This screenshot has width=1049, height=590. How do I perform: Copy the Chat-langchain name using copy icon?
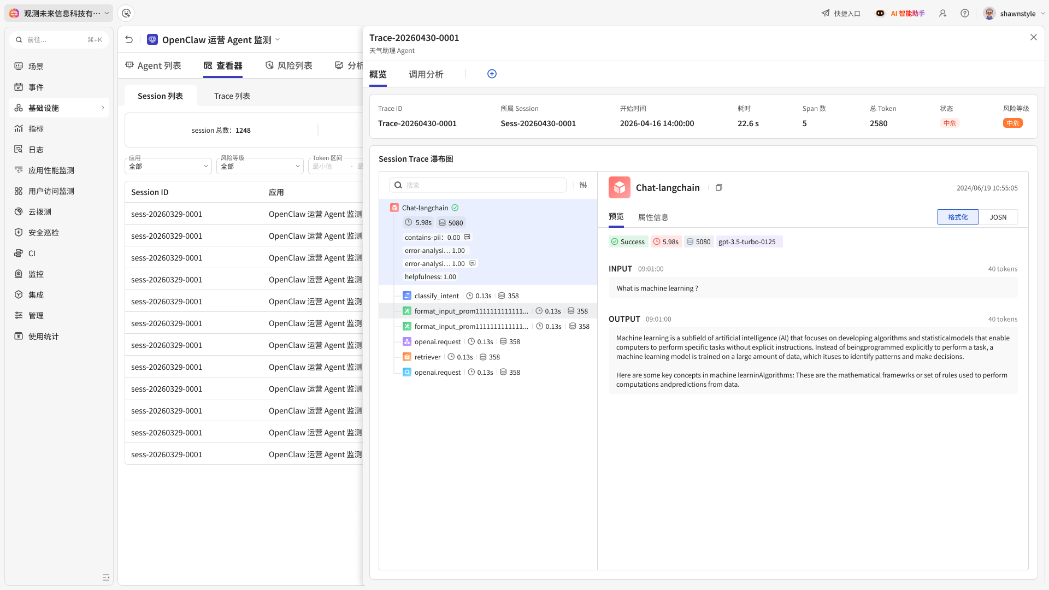click(719, 187)
